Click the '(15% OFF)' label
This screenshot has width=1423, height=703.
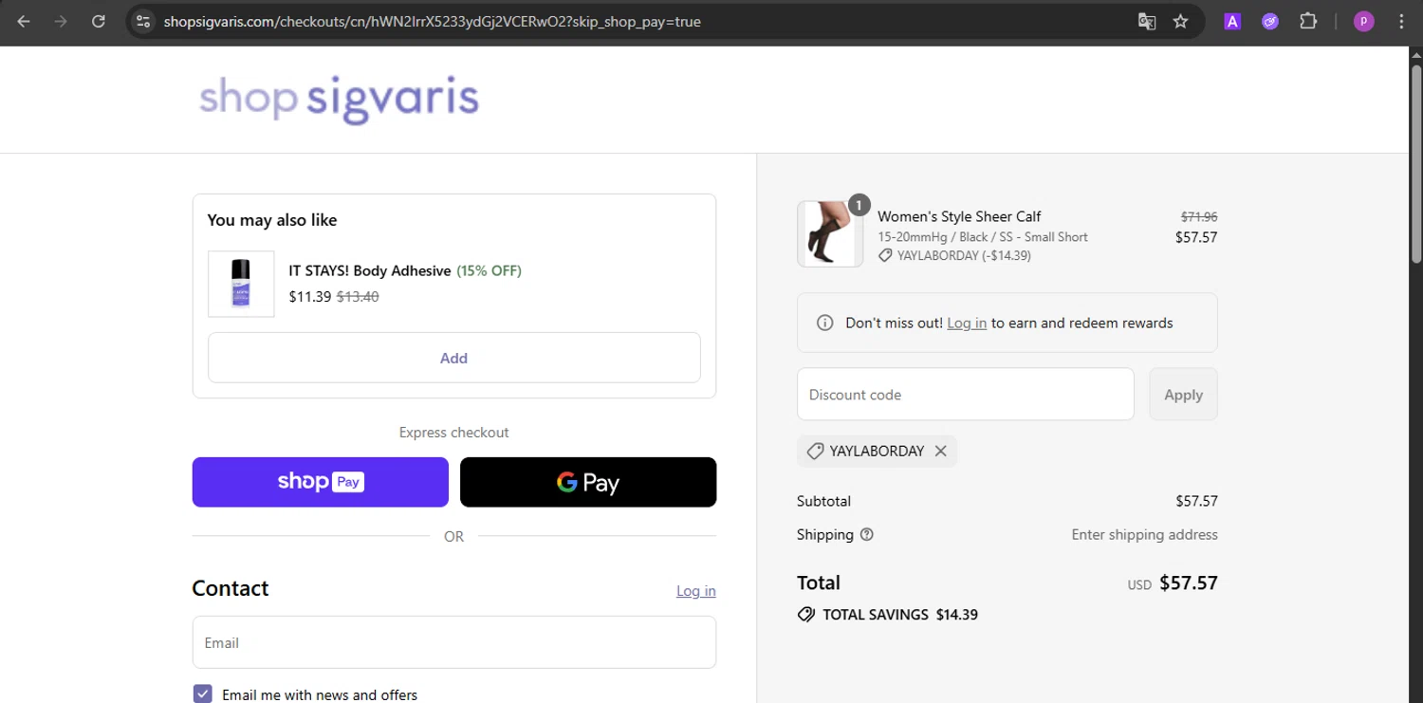tap(490, 270)
